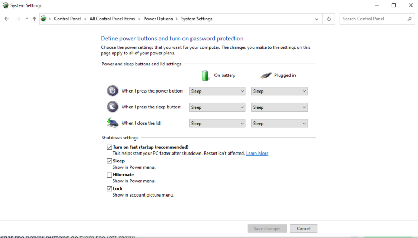Toggle Turn on fast startup checkbox
The height and width of the screenshot is (238, 418).
click(x=109, y=147)
